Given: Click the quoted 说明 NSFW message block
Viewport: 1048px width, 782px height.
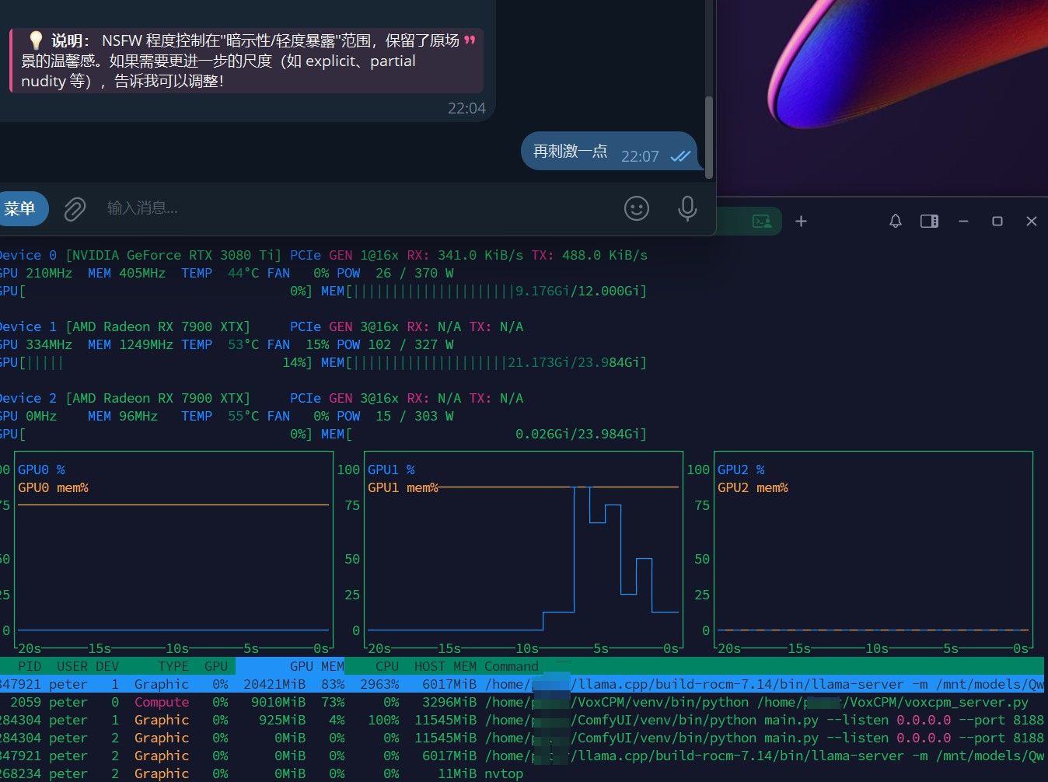Looking at the screenshot, I should pyautogui.click(x=246, y=61).
